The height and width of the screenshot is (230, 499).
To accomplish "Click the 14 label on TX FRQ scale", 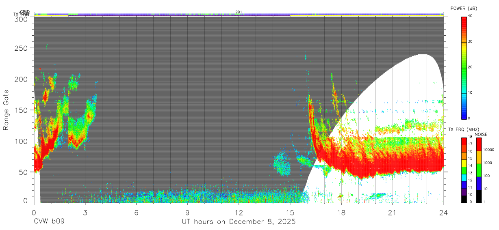I will (x=470, y=166).
